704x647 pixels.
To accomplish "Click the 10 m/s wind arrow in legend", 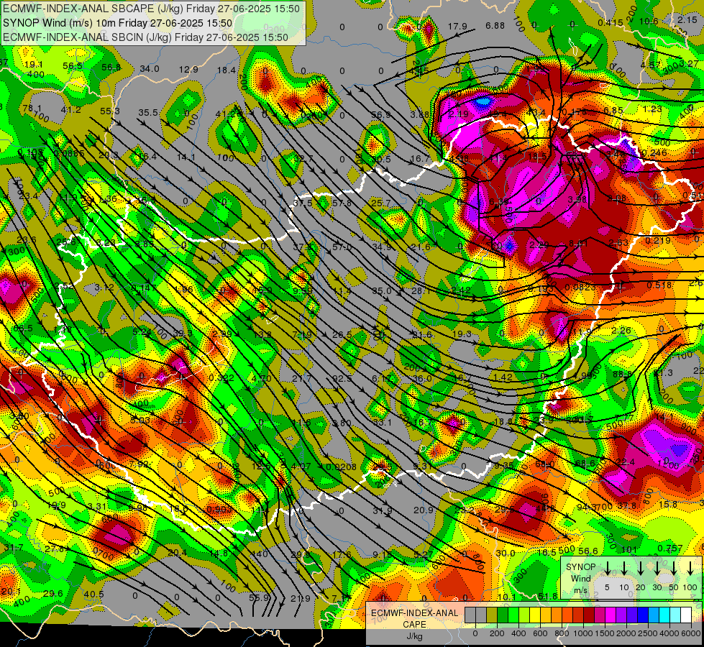I will pyautogui.click(x=624, y=568).
